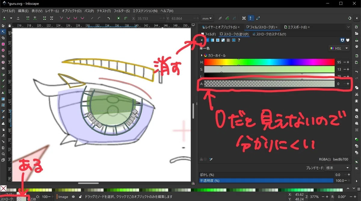The width and height of the screenshot is (361, 201).
Task: Select the Star/Polygon tool
Action: pyautogui.click(x=3, y=56)
